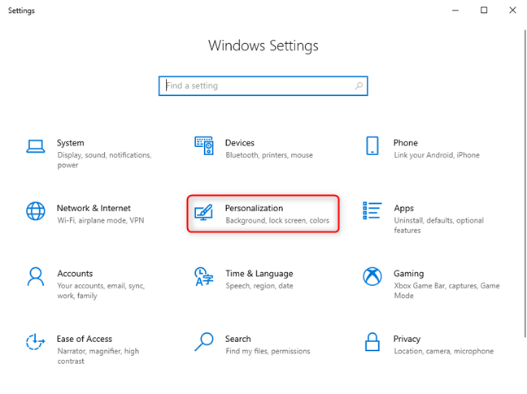This screenshot has width=527, height=394.
Task: Open the Personalization title
Action: [x=254, y=209]
